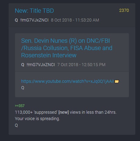Open the folder icon beside the YouTube link
Image resolution: width=140 pixels, height=141 pixels.
coord(117,81)
